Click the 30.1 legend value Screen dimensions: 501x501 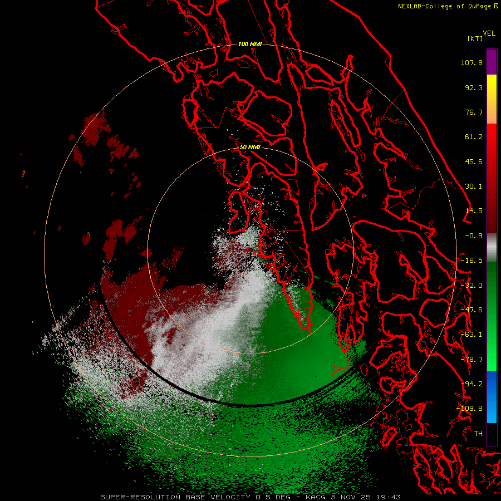click(474, 186)
